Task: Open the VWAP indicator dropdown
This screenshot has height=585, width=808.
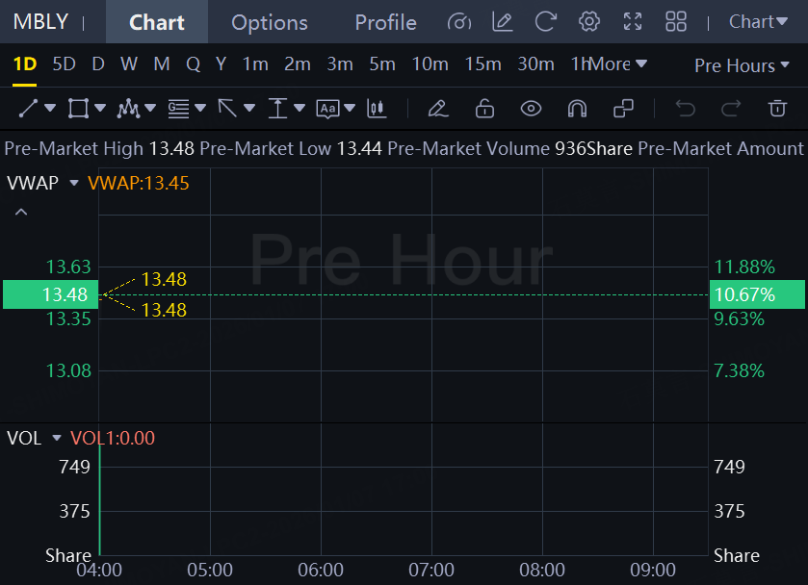Action: [74, 183]
